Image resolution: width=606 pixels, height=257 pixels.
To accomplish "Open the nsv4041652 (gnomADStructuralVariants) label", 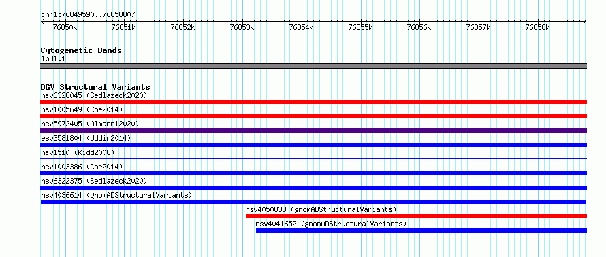I will (331, 224).
